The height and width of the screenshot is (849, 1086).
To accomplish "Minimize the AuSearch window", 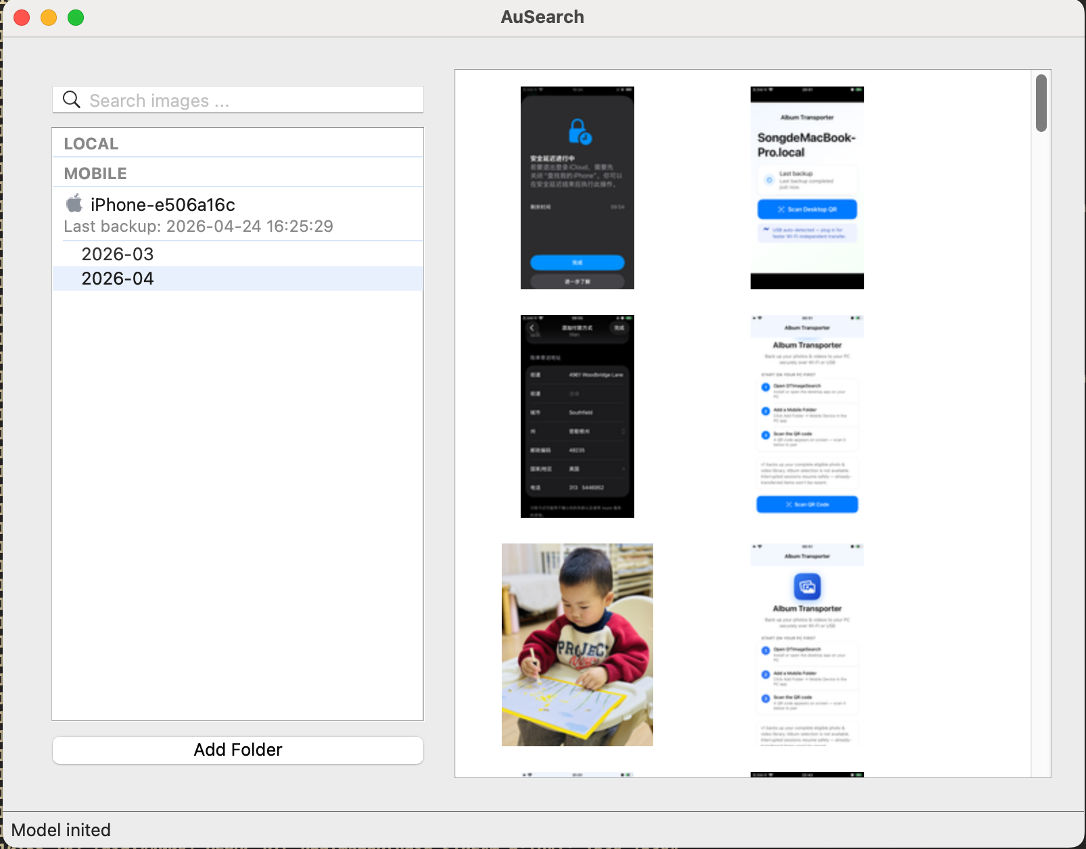I will 49,18.
